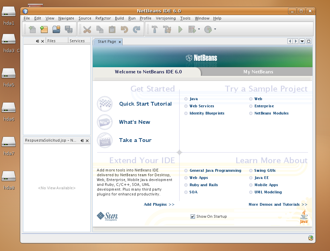
Task: Open General Java Programming learning link
Action: (x=215, y=170)
